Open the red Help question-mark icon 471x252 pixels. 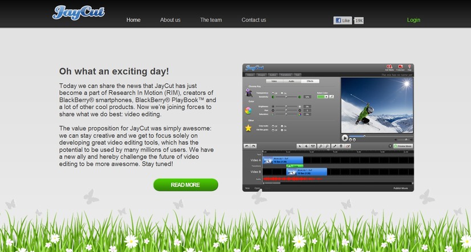coord(409,67)
